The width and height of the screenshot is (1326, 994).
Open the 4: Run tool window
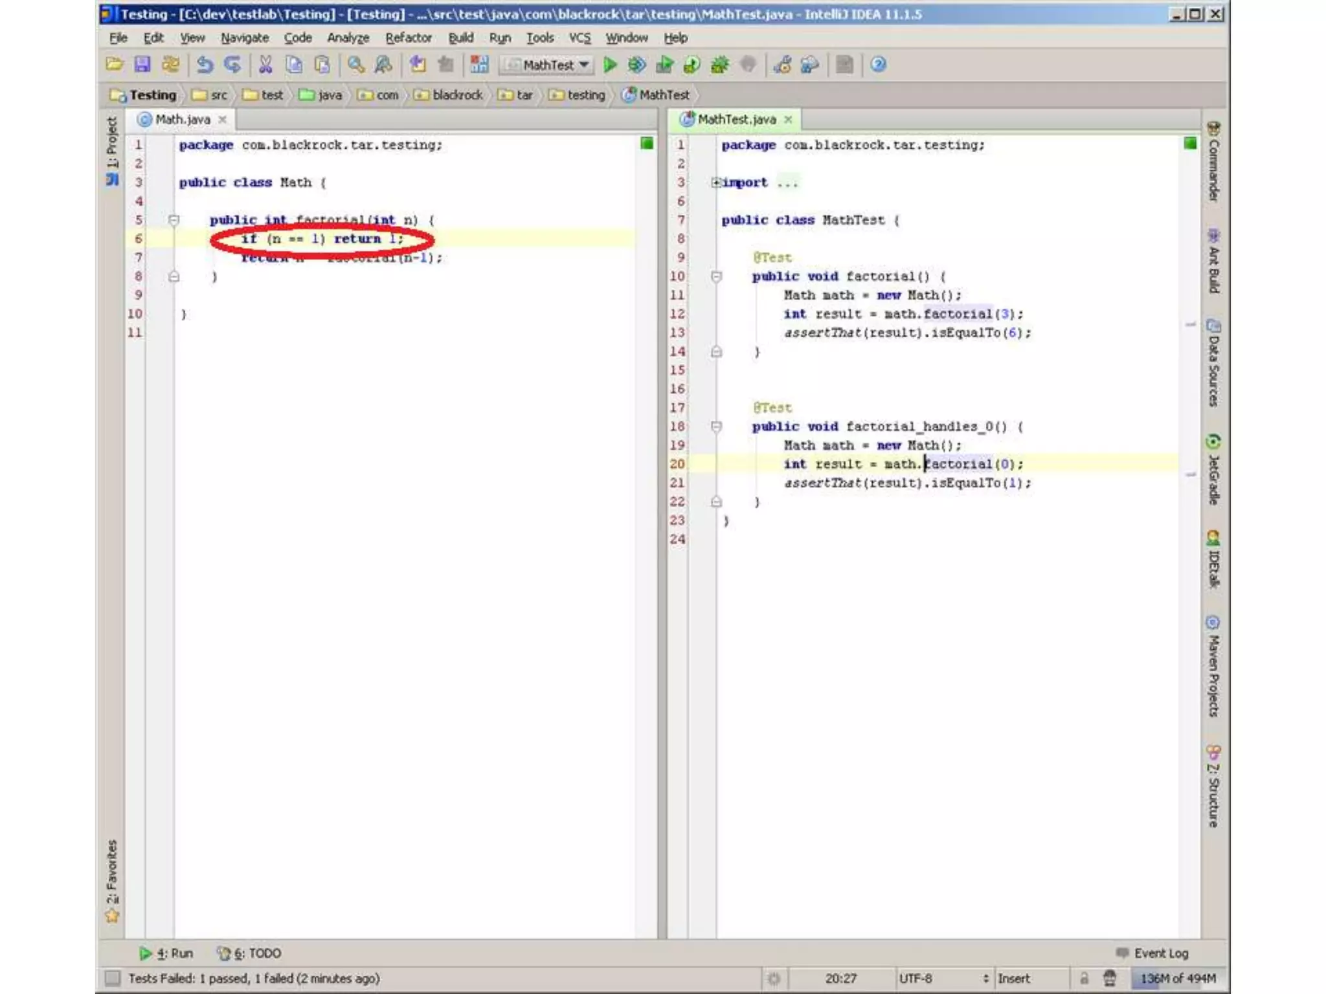click(x=166, y=953)
